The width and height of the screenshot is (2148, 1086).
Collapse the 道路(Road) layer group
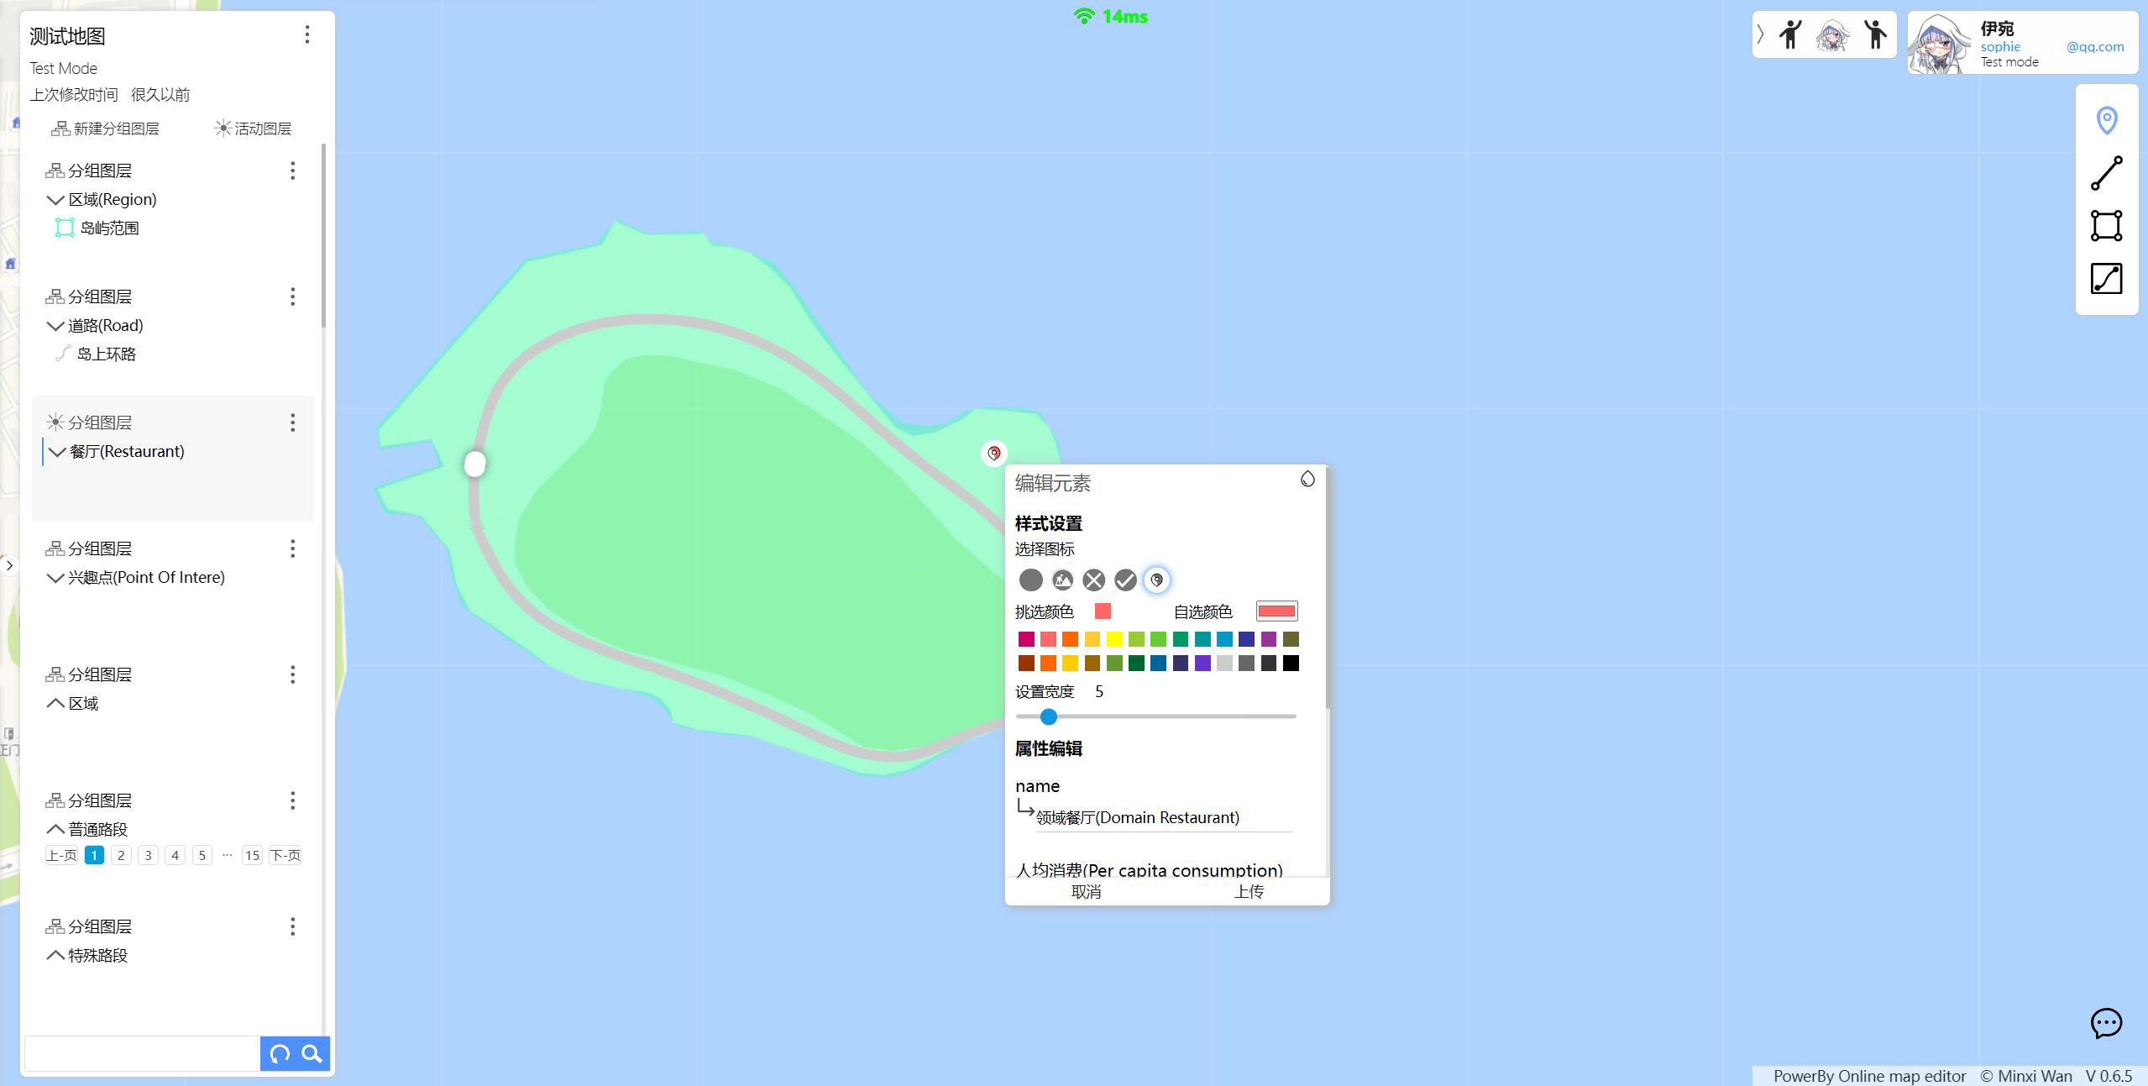coord(55,326)
